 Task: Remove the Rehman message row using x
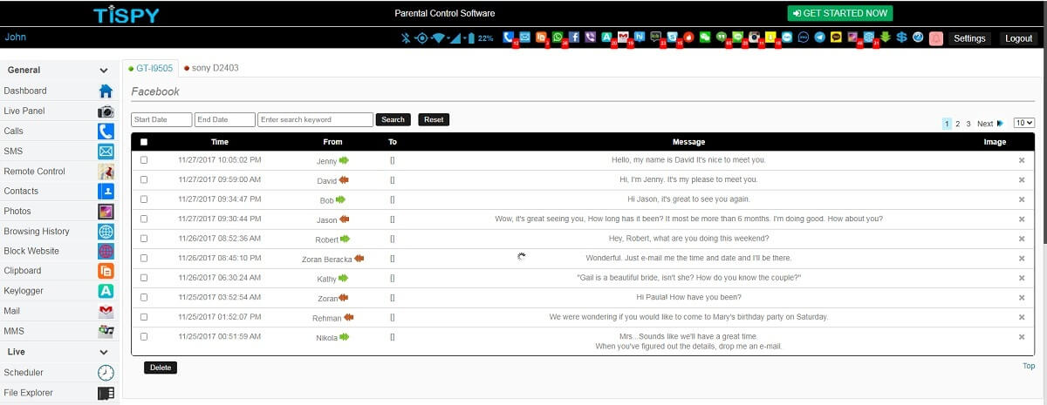(1022, 317)
